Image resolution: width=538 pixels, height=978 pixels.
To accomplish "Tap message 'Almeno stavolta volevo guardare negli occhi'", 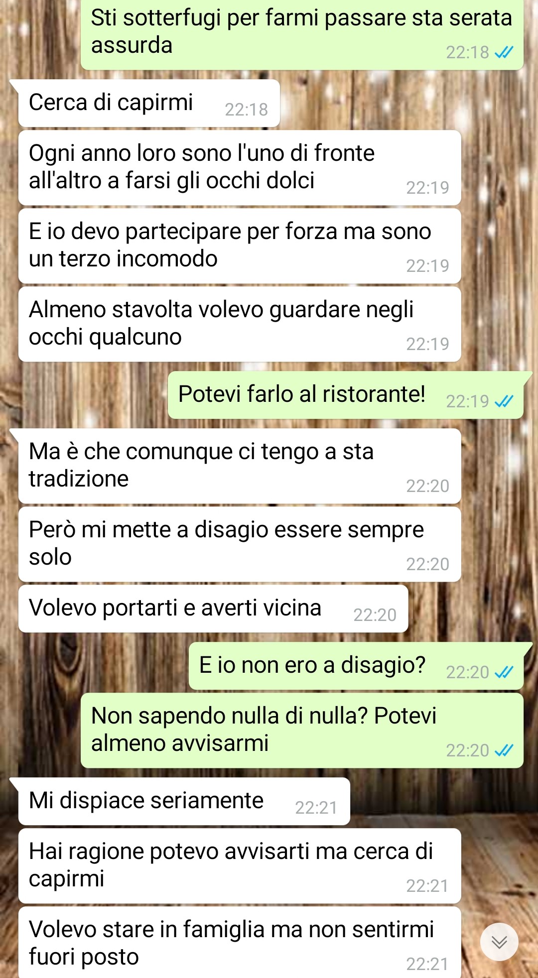I will 240,324.
